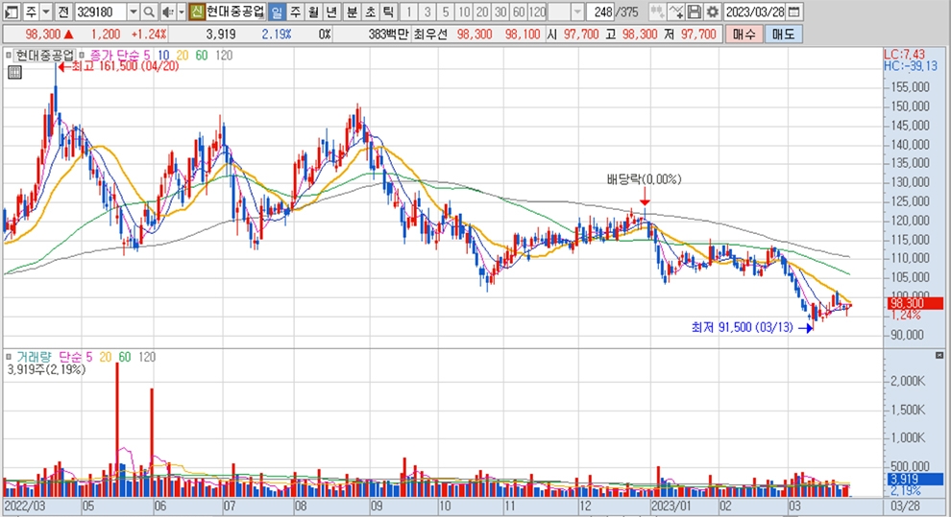Save the chart with floppy disk icon
Image resolution: width=951 pixels, height=517 pixels.
695,12
